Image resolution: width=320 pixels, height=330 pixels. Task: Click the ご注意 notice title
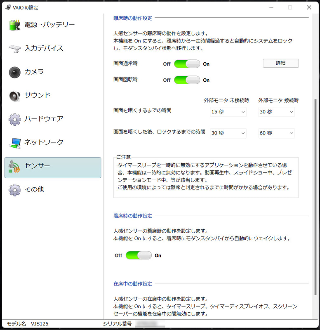pyautogui.click(x=123, y=157)
